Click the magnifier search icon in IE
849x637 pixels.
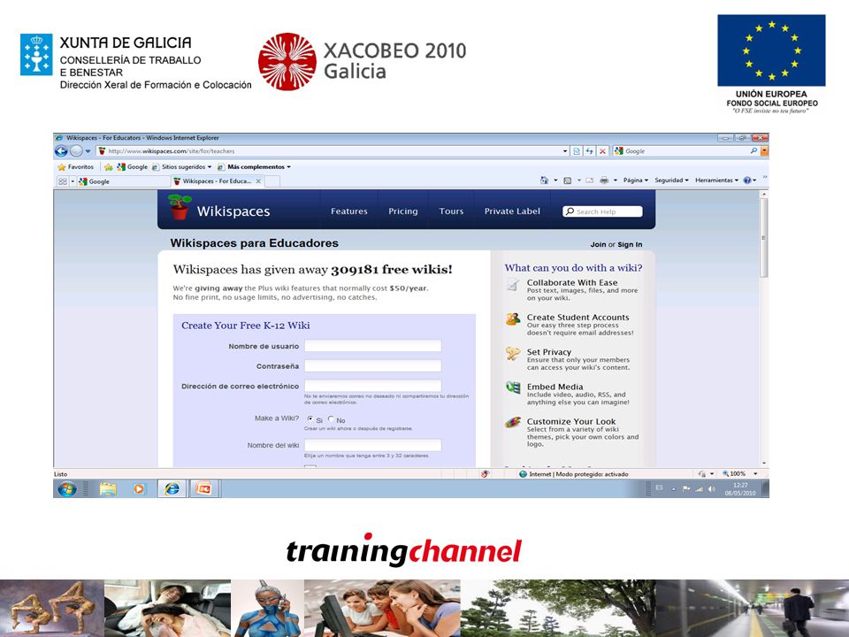[753, 151]
